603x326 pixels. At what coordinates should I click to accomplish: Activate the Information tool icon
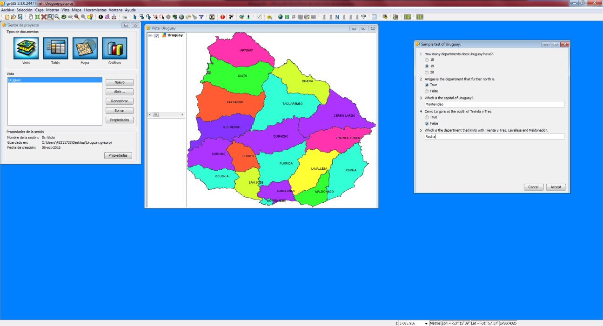[101, 17]
